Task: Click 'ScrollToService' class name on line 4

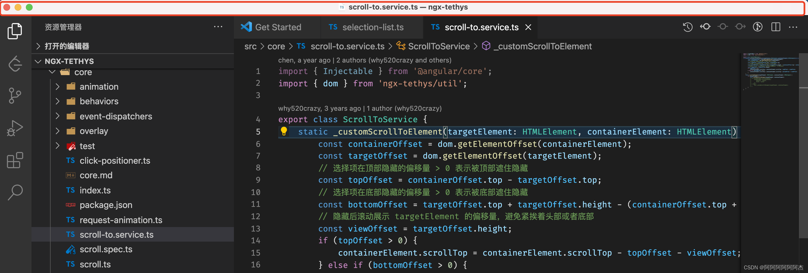Action: click(380, 119)
